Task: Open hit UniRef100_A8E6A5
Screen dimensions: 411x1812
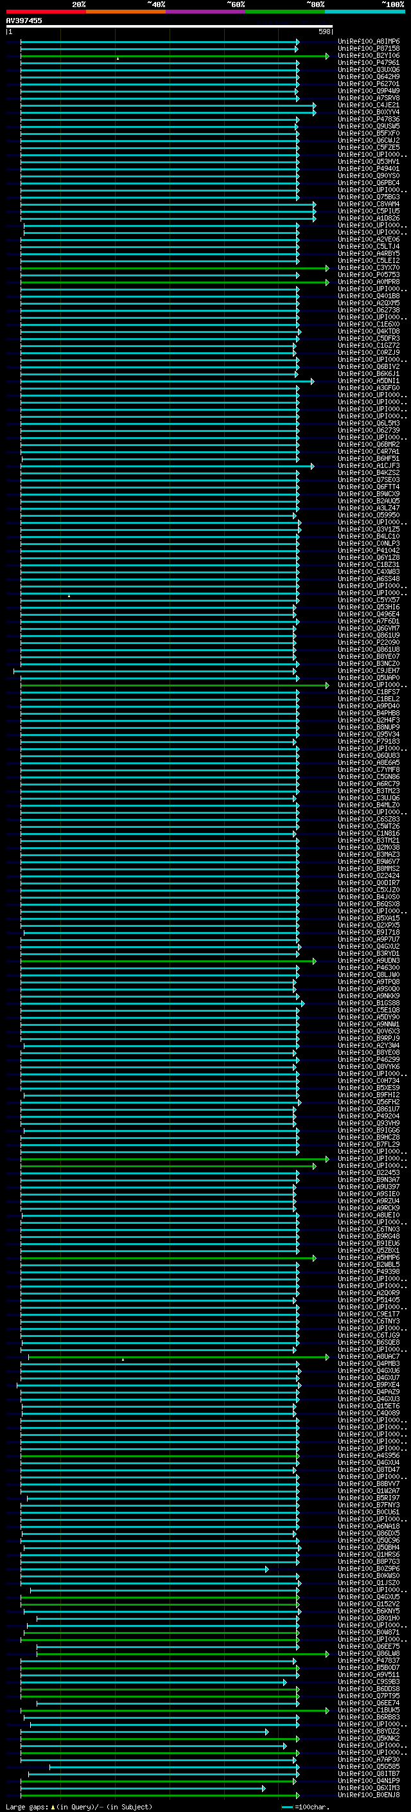Action: tap(369, 762)
